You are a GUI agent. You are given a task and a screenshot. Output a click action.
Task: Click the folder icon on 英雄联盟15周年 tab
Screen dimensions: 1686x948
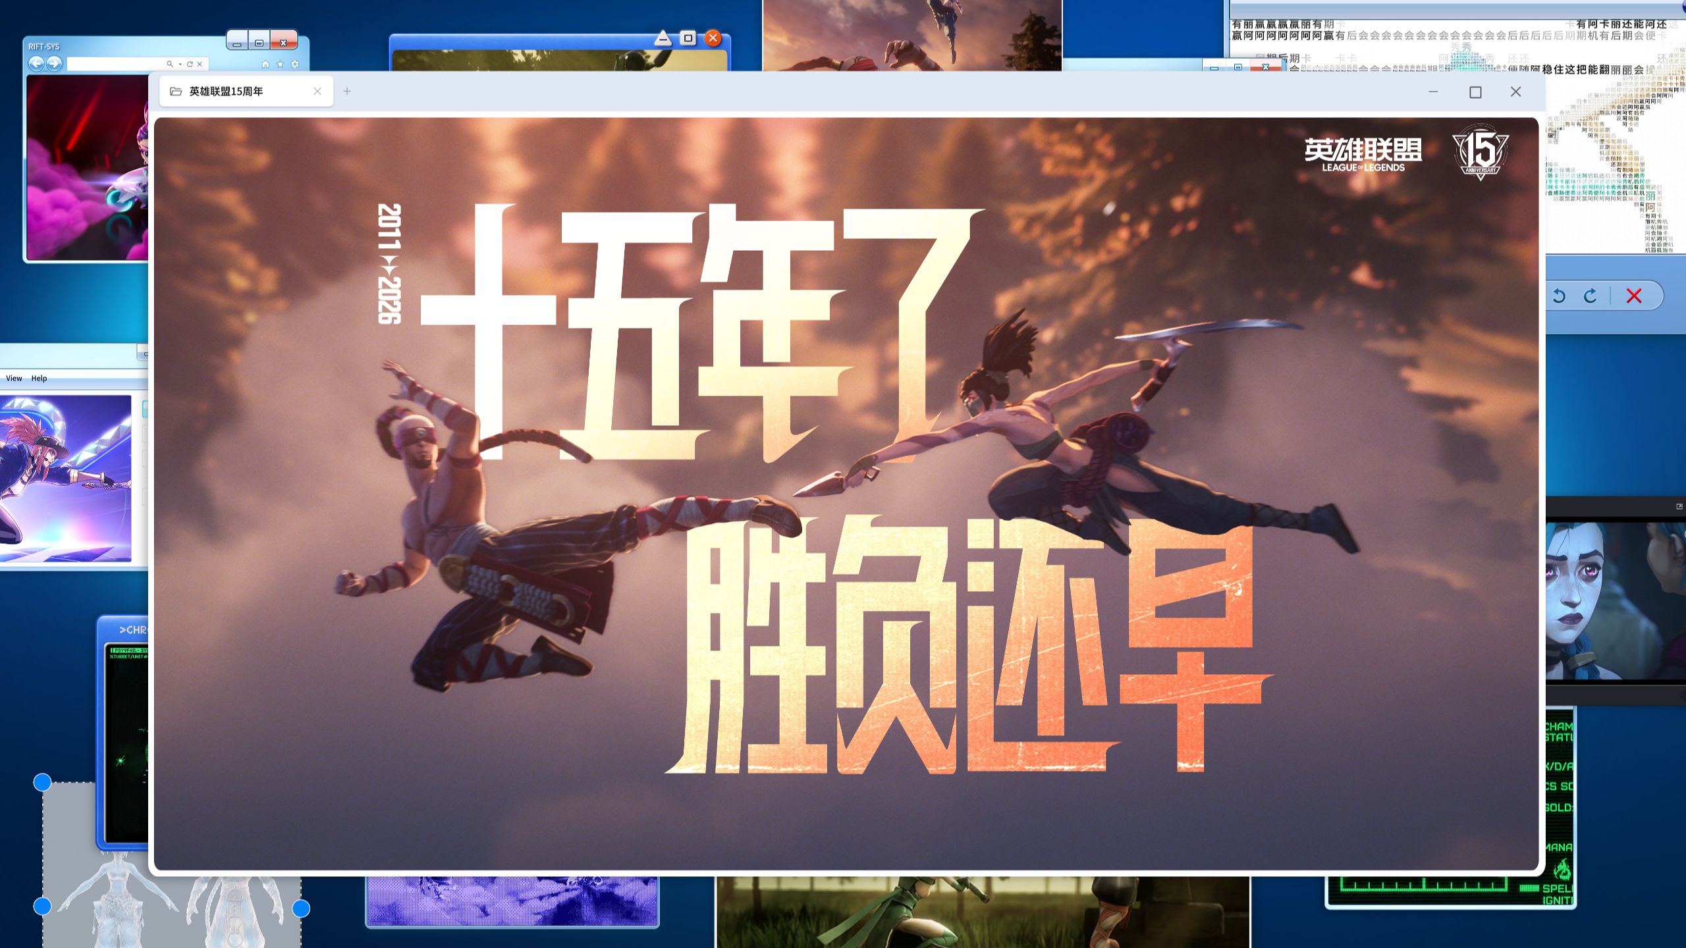[176, 92]
